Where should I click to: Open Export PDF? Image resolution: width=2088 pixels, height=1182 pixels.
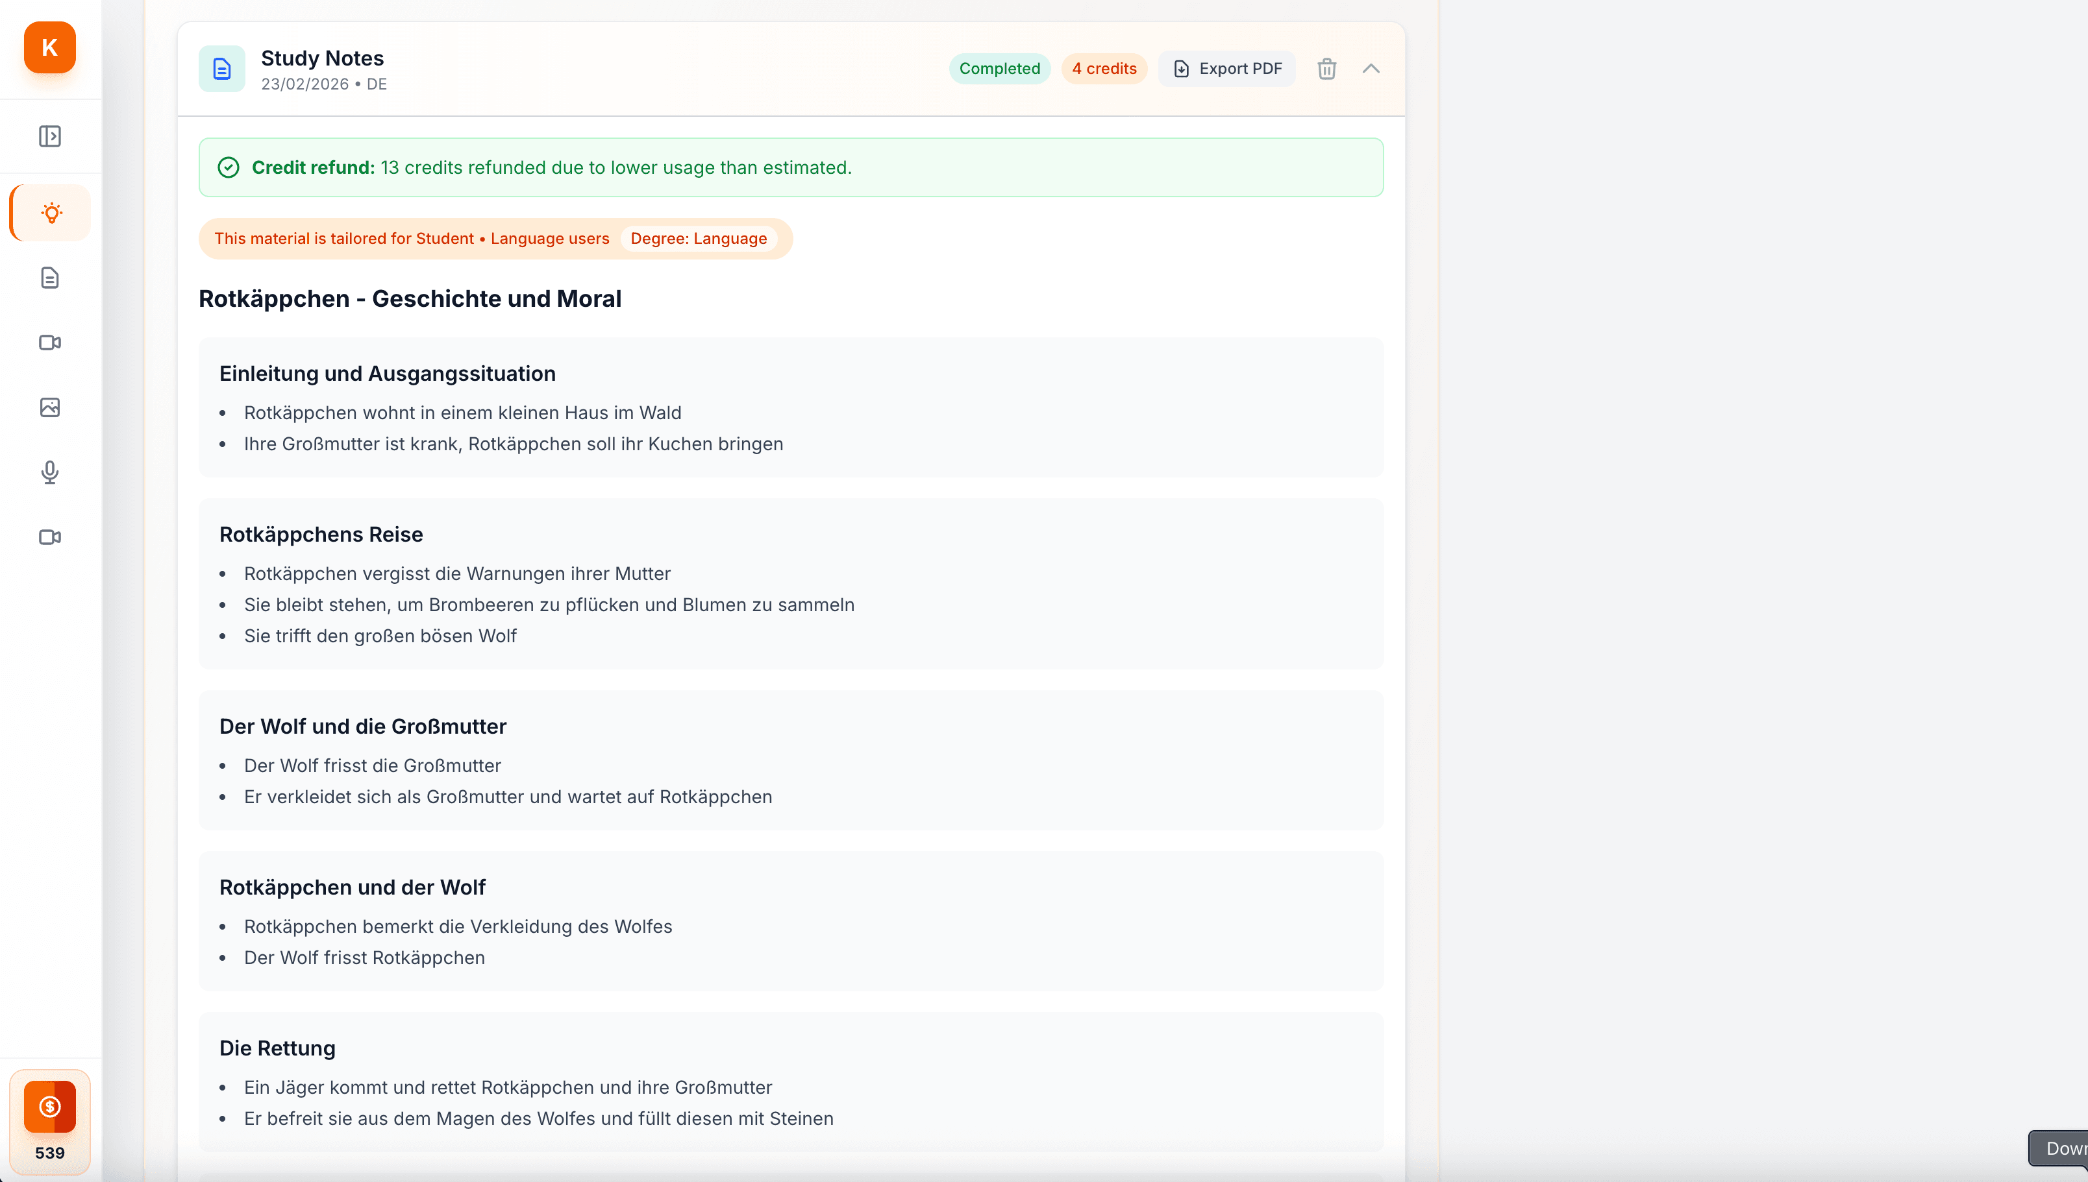point(1227,68)
